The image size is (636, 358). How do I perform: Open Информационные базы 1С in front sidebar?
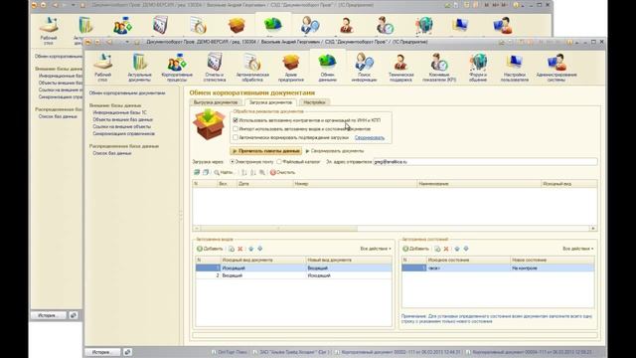pos(119,112)
